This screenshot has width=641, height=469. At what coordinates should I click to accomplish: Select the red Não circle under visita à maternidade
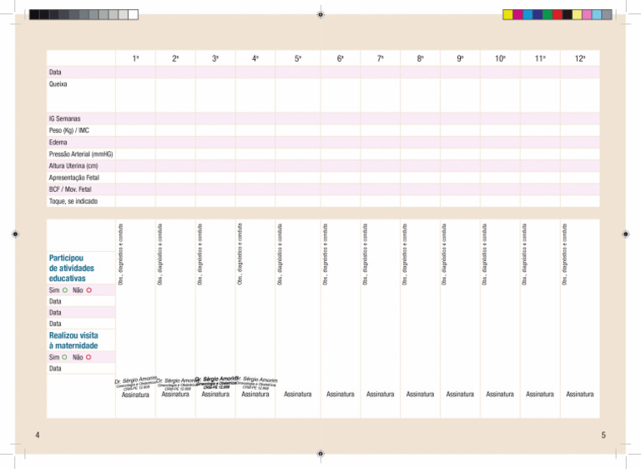tap(88, 357)
